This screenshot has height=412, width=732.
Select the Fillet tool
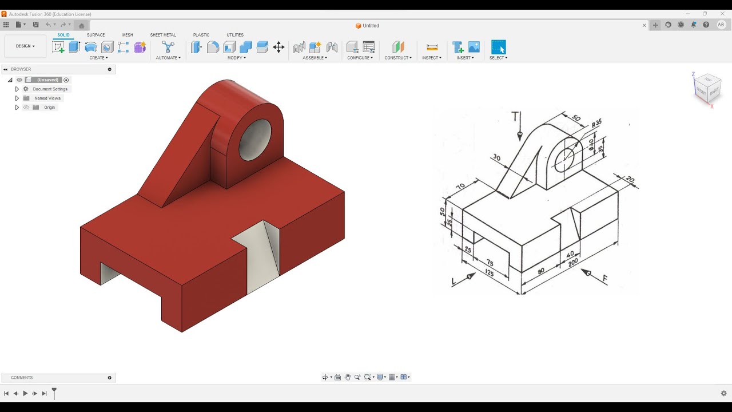click(213, 47)
